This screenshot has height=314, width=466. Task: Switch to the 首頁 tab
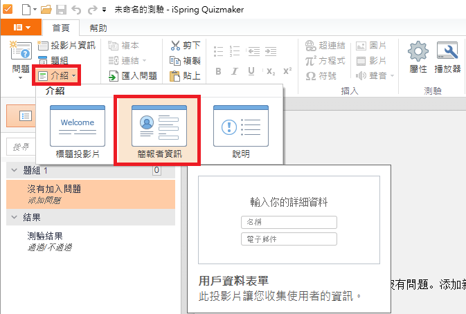pyautogui.click(x=61, y=28)
